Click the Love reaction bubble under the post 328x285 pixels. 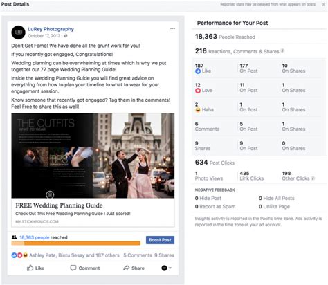coord(19,255)
